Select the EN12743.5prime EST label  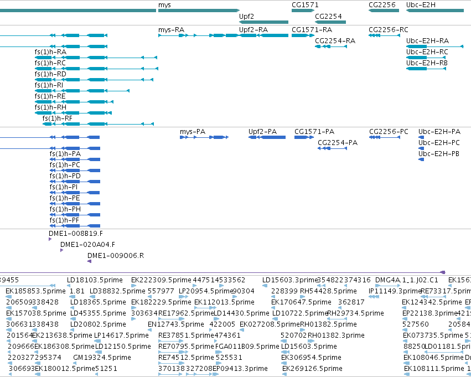pyautogui.click(x=175, y=325)
